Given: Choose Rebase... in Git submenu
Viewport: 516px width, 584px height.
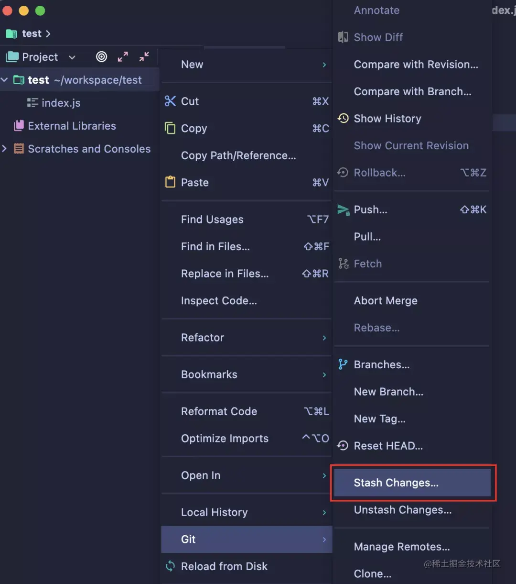Looking at the screenshot, I should point(412,328).
